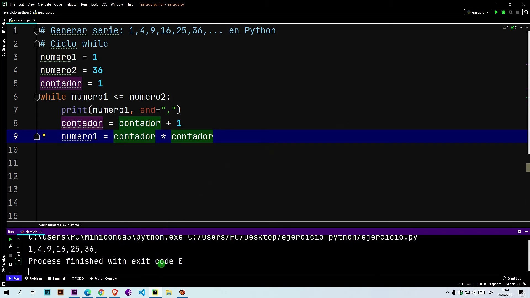
Task: Rerun the program in the Run panel
Action: coord(10,239)
